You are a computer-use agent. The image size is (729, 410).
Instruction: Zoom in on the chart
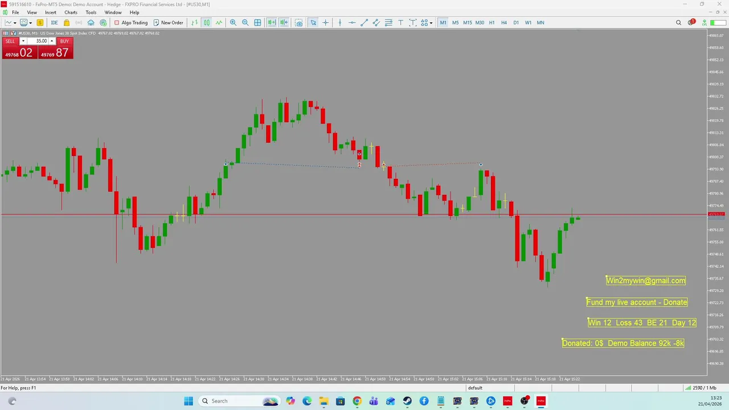tap(233, 23)
